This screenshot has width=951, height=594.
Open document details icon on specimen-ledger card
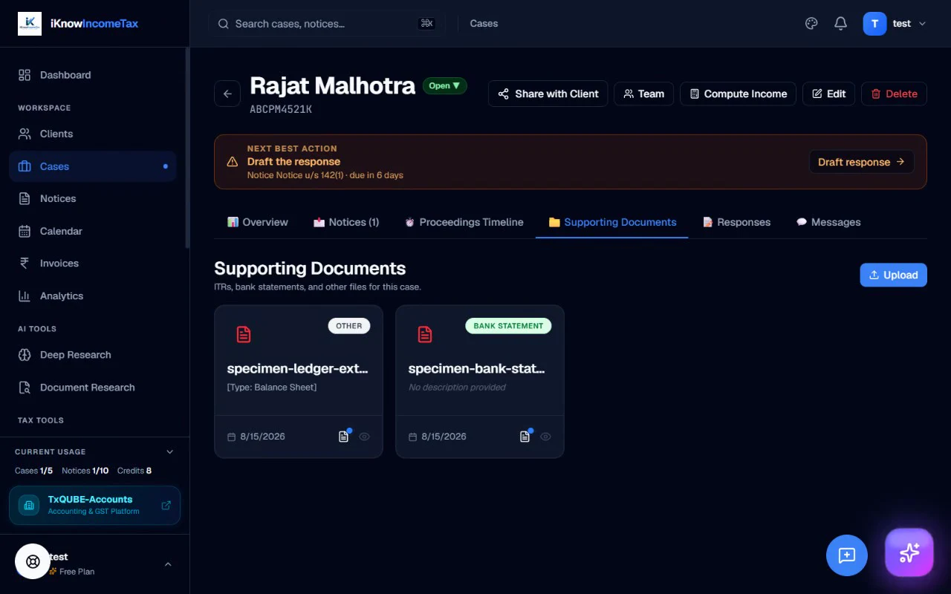(343, 437)
